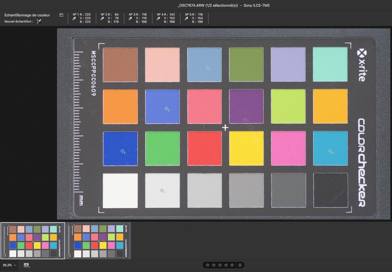
Task: Click sampler marker 1 on light gray patch
Action: 162,190
